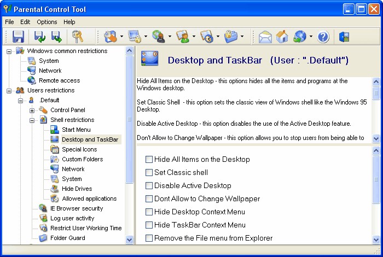Screen dimensions: 383x257
Task: Collapse the Shell restrictions tree node
Action: click(x=32, y=120)
